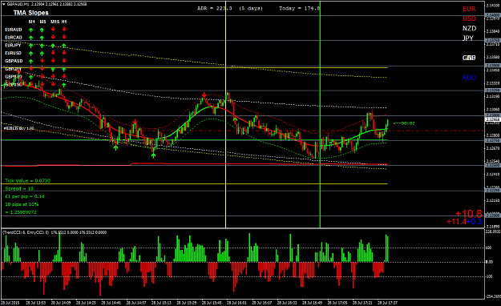Click red EUR currency label
The width and height of the screenshot is (501, 306).
click(x=469, y=9)
